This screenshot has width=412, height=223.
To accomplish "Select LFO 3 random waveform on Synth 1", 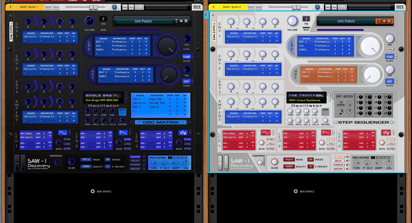I will point(183,133).
